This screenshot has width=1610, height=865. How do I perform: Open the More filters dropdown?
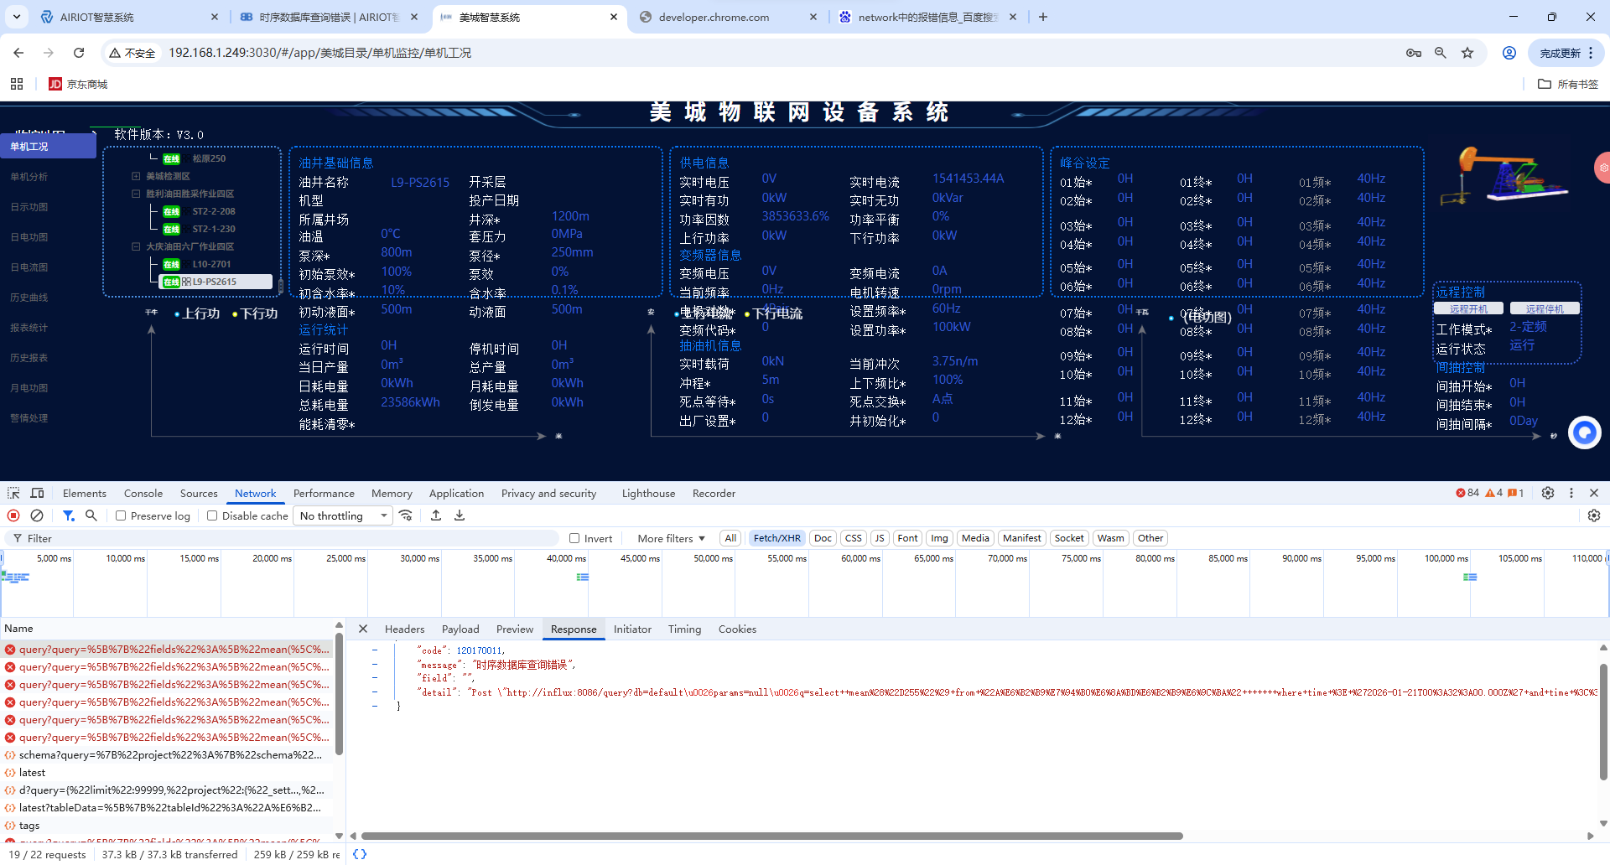[x=667, y=538]
